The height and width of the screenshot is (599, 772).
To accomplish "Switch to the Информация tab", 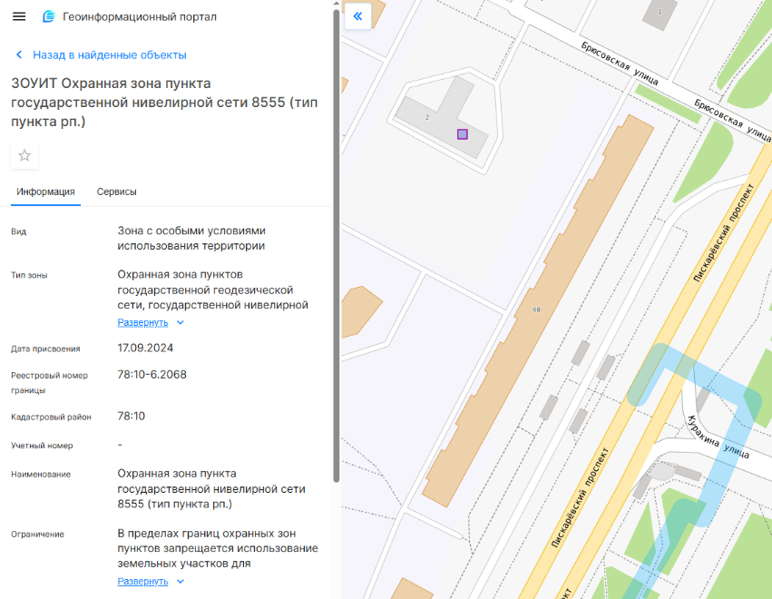I will click(x=45, y=191).
